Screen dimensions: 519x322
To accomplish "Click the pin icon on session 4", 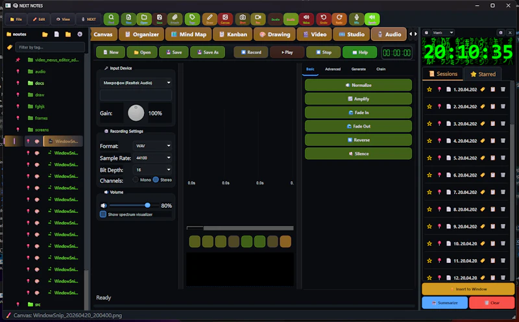I will [439, 141].
